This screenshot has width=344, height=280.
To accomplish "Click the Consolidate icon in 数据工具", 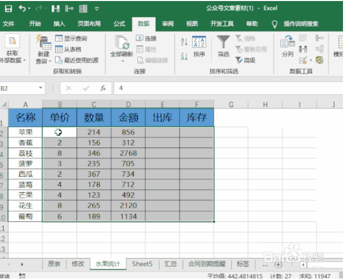I will pos(320,38).
